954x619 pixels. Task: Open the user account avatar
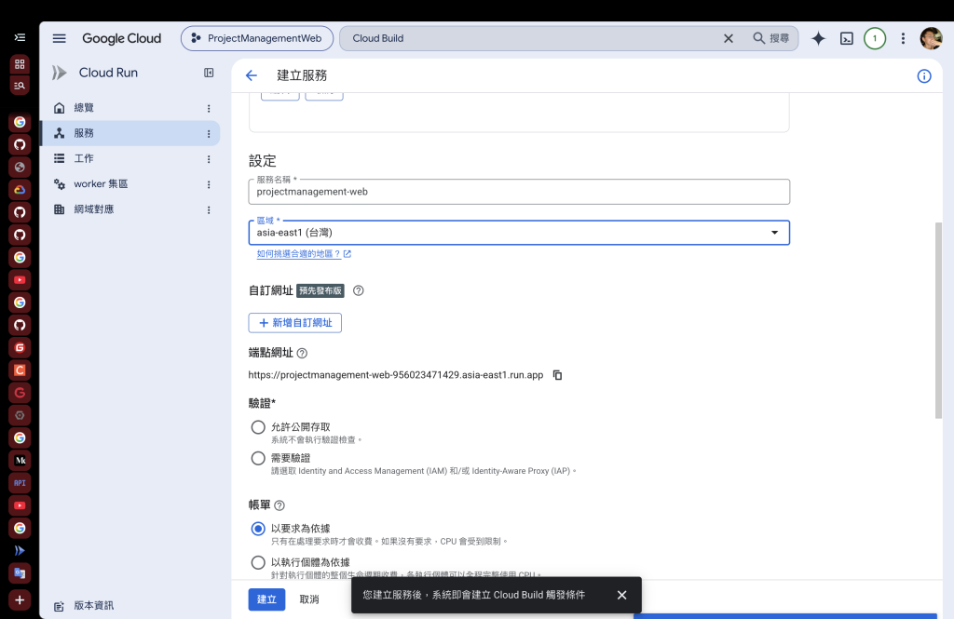931,38
